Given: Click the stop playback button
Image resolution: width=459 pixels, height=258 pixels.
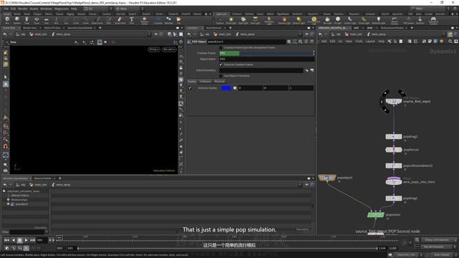Looking at the screenshot, I should (19, 240).
